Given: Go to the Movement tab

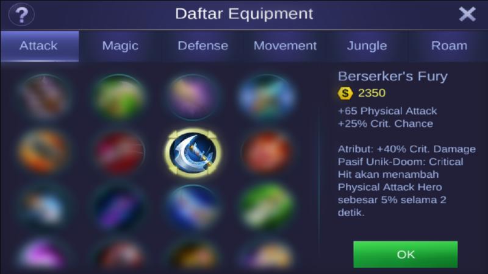Looking at the screenshot, I should [285, 46].
